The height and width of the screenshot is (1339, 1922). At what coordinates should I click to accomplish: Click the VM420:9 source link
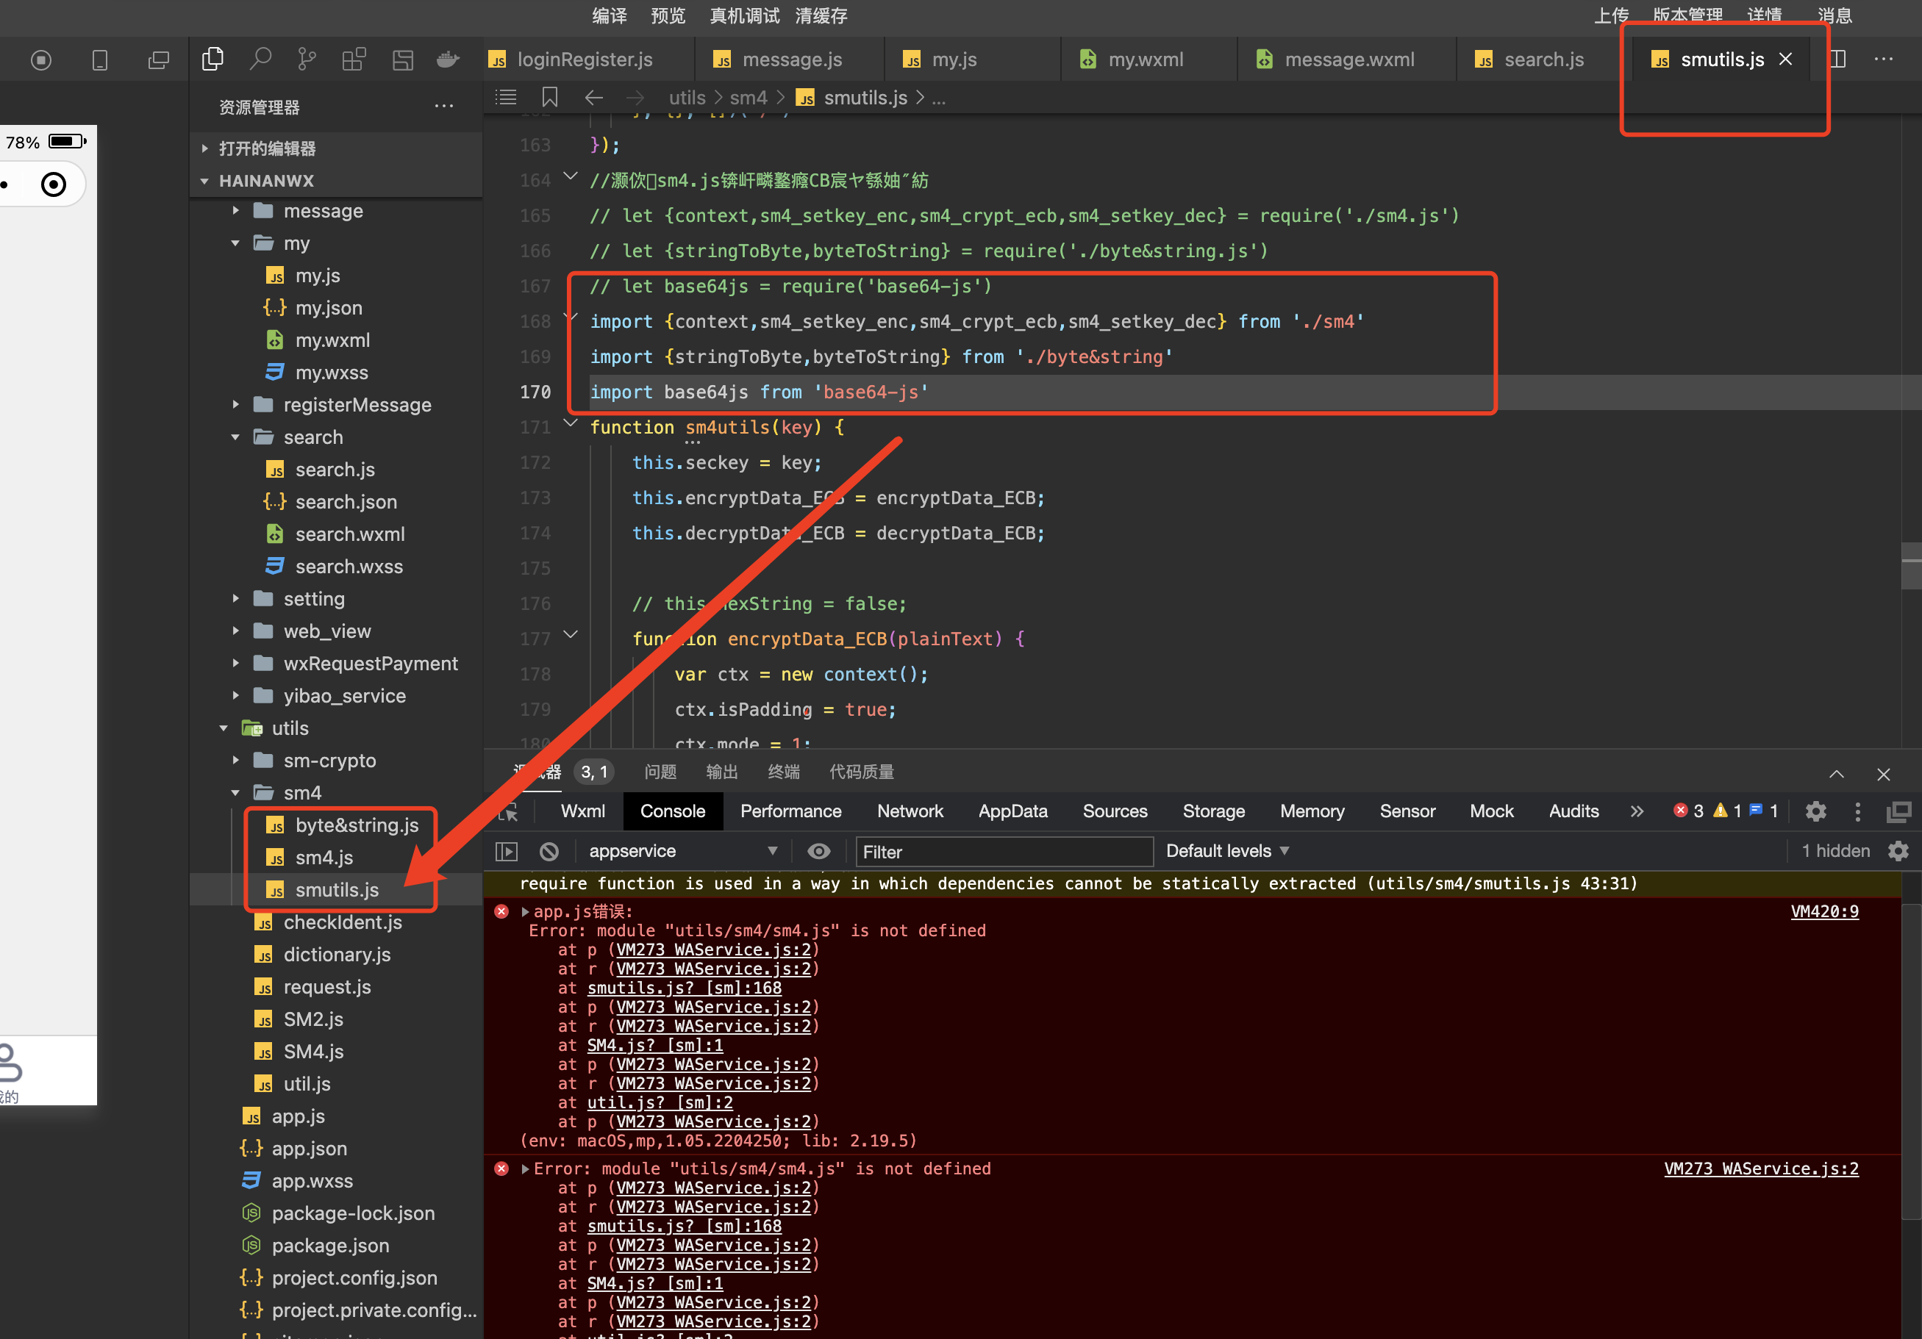click(1824, 911)
